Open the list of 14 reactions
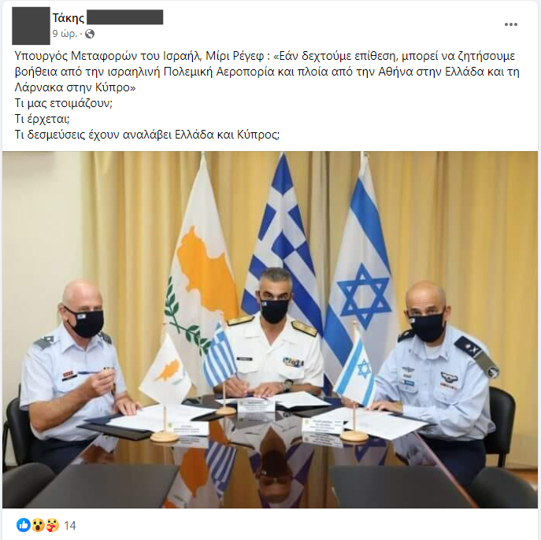The height and width of the screenshot is (540, 541). [70, 525]
